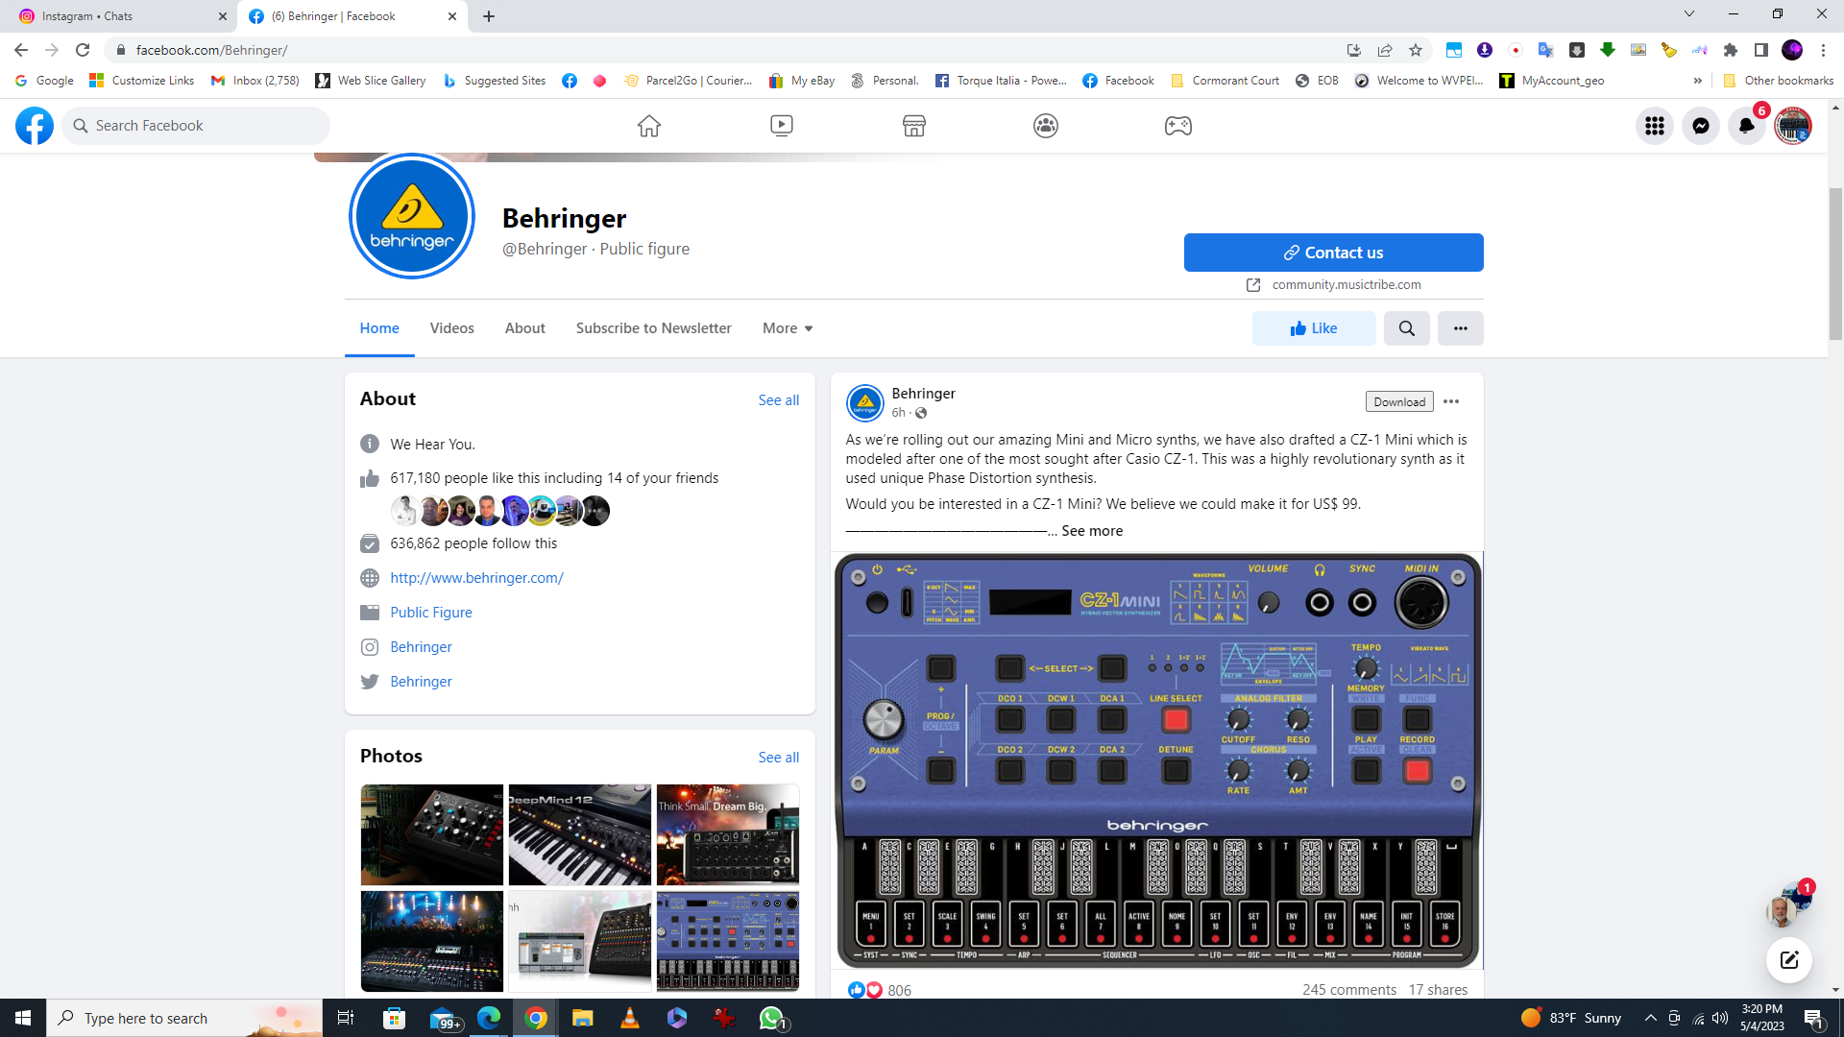Viewport: 1844px width, 1037px height.
Task: Switch to Home page tab
Action: click(379, 328)
